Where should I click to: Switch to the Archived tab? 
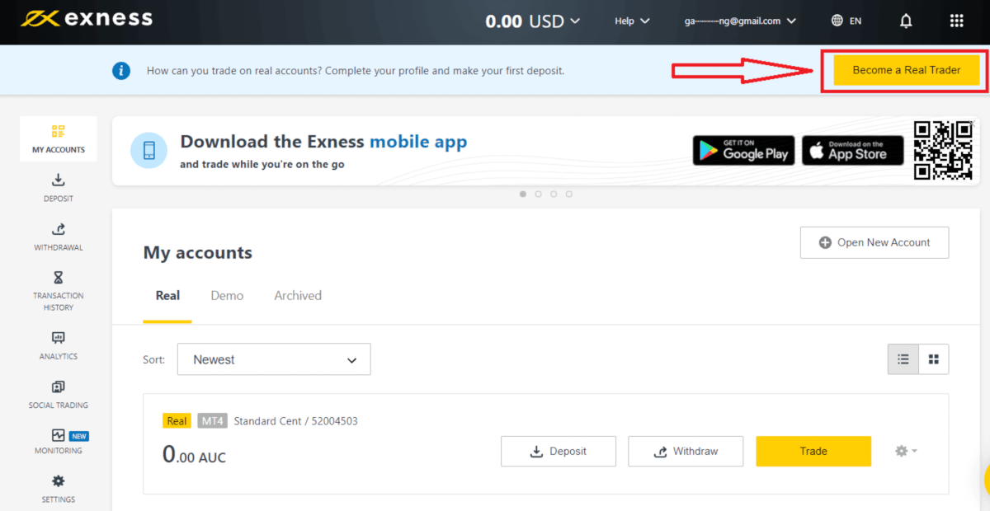298,296
